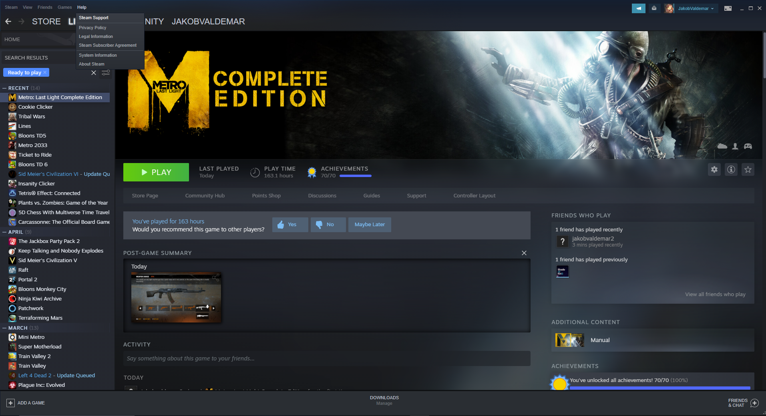766x416 pixels.
Task: Open the Community Hub link
Action: click(x=205, y=196)
